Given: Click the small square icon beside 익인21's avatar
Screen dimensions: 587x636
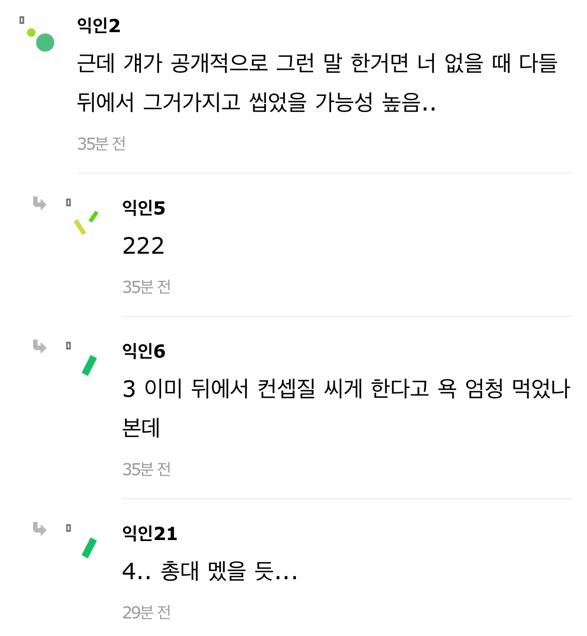Looking at the screenshot, I should 68,528.
